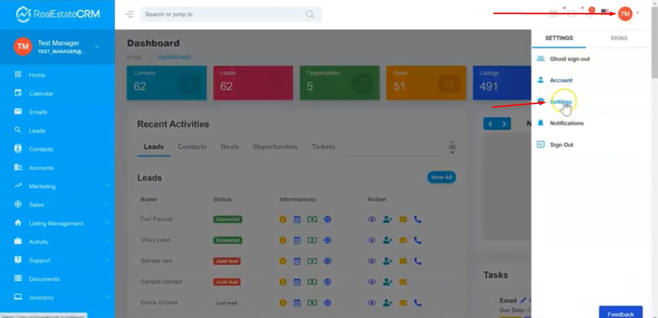Click the TM user avatar in top bar
This screenshot has height=318, width=658.
click(x=625, y=14)
